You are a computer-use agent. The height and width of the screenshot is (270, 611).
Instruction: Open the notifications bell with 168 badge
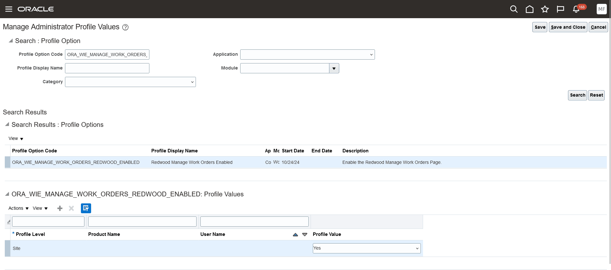click(576, 9)
